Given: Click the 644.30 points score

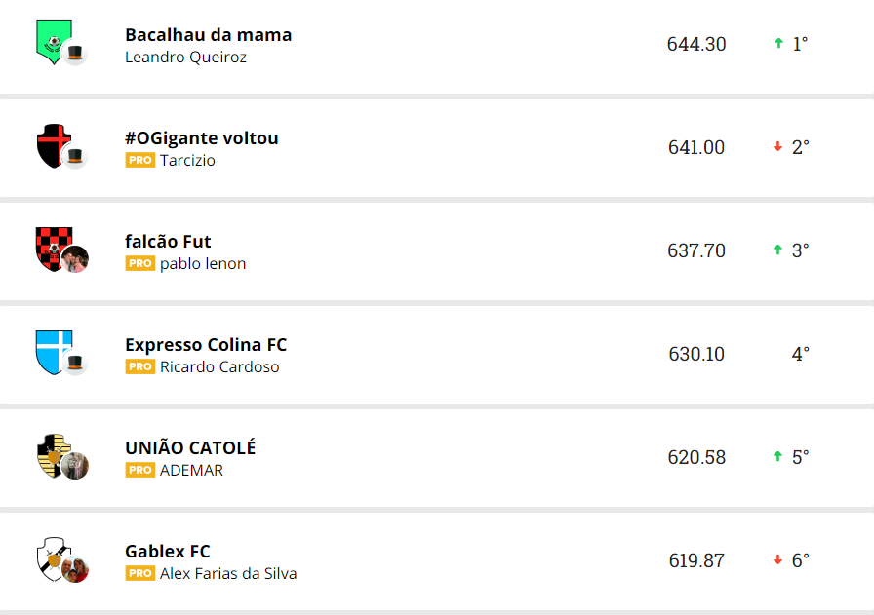Looking at the screenshot, I should (696, 44).
